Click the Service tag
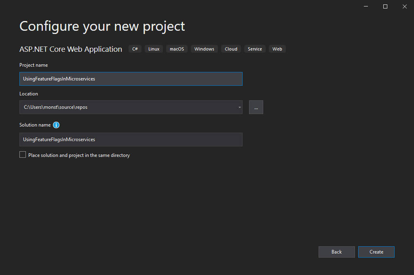The height and width of the screenshot is (275, 414). click(x=255, y=49)
